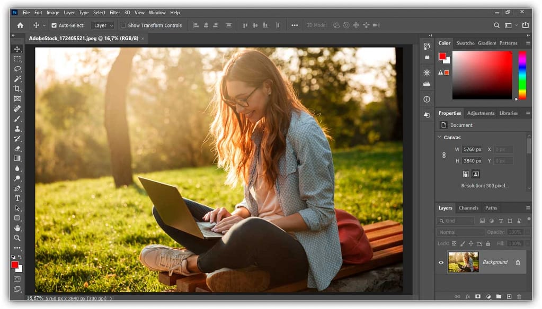Create a new layer with the plus icon
542x309 pixels.
pos(509,297)
